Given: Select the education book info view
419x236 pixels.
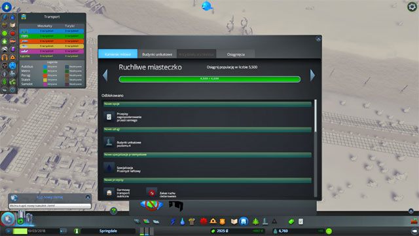Looking at the screenshot, I should point(12,26).
